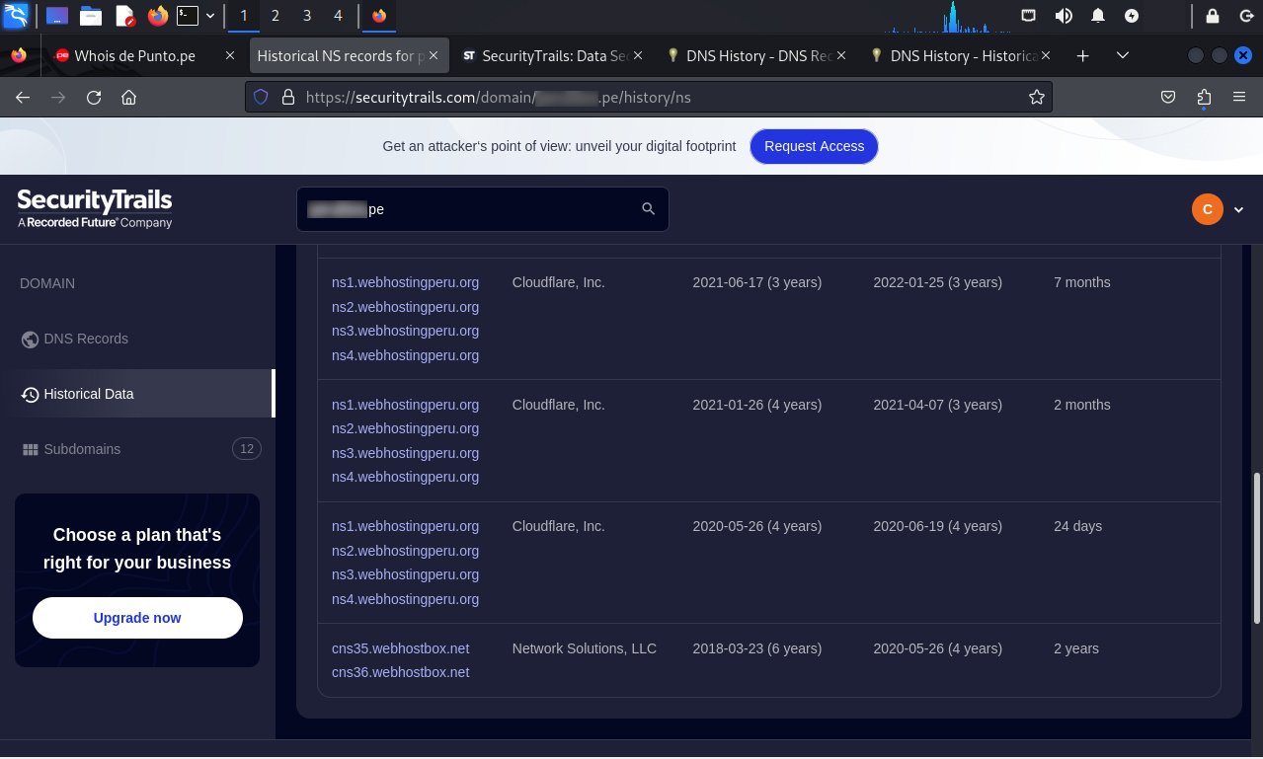1263x759 pixels.
Task: Bookmark this page with the star icon
Action: pyautogui.click(x=1036, y=97)
